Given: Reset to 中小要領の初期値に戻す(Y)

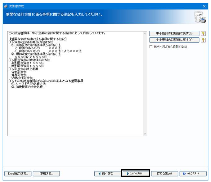Looking at the screenshot, I should coord(174,40).
